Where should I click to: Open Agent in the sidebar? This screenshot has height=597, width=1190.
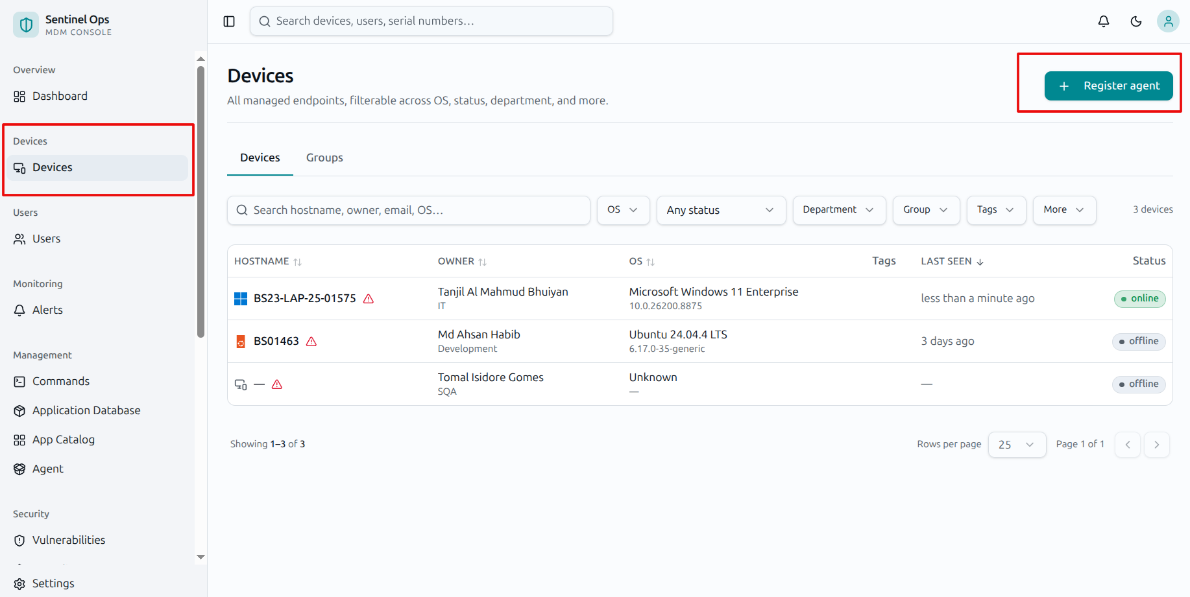(97, 469)
